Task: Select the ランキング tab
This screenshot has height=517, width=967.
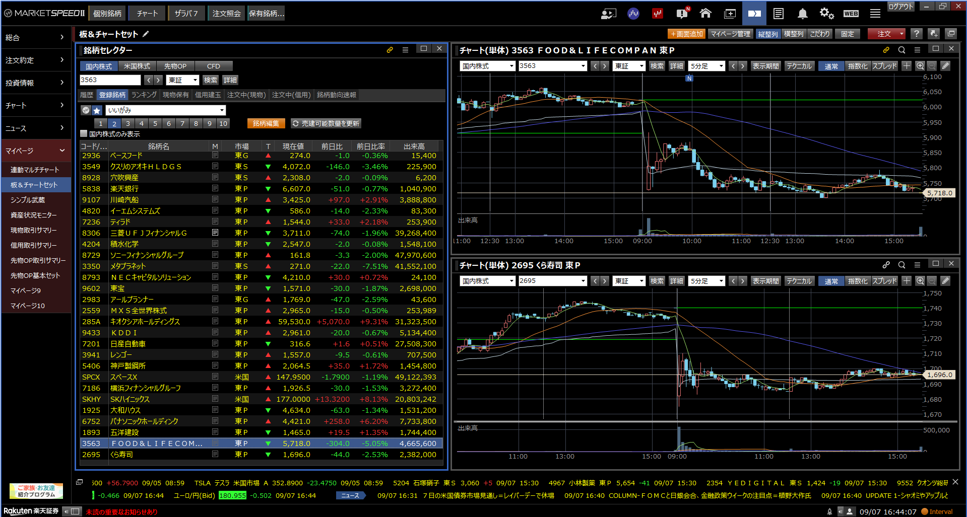Action: pyautogui.click(x=144, y=95)
